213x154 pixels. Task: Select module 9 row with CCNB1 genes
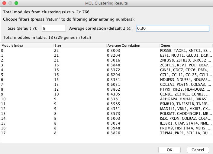[x=106, y=94]
